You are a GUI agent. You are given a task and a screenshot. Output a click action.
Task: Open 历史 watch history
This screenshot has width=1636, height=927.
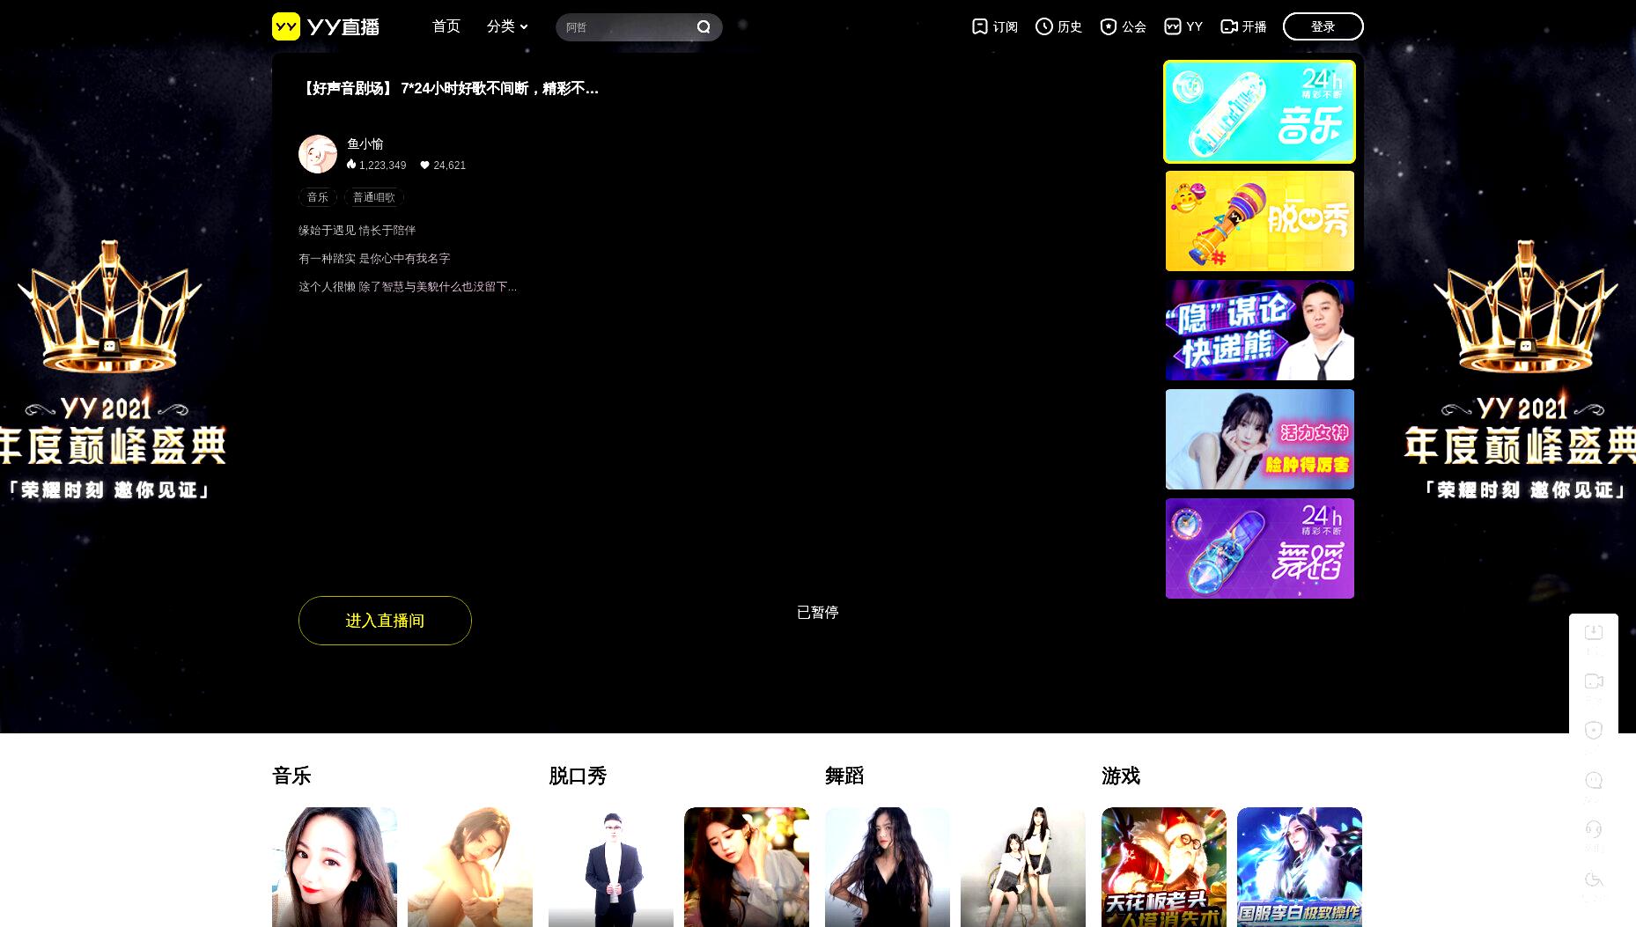pyautogui.click(x=1059, y=26)
